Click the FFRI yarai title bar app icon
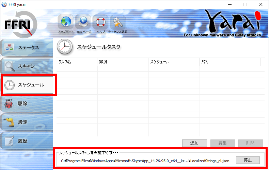269x170 pixels. click(x=4, y=4)
